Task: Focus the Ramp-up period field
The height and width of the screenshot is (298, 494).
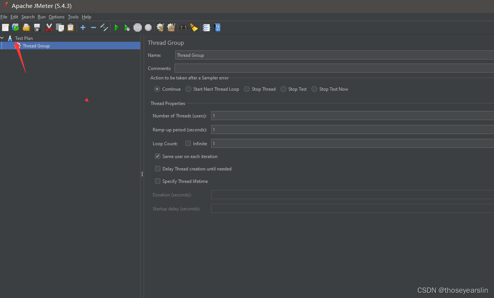Action: coord(353,129)
